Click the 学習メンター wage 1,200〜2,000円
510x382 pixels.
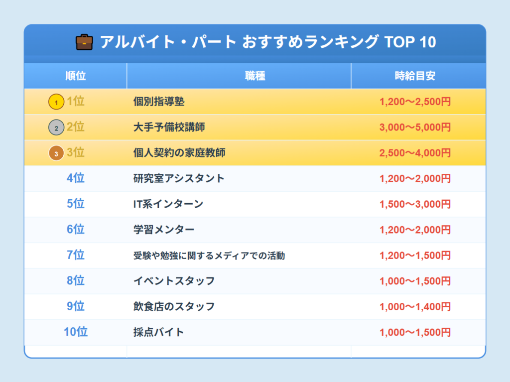click(x=415, y=230)
